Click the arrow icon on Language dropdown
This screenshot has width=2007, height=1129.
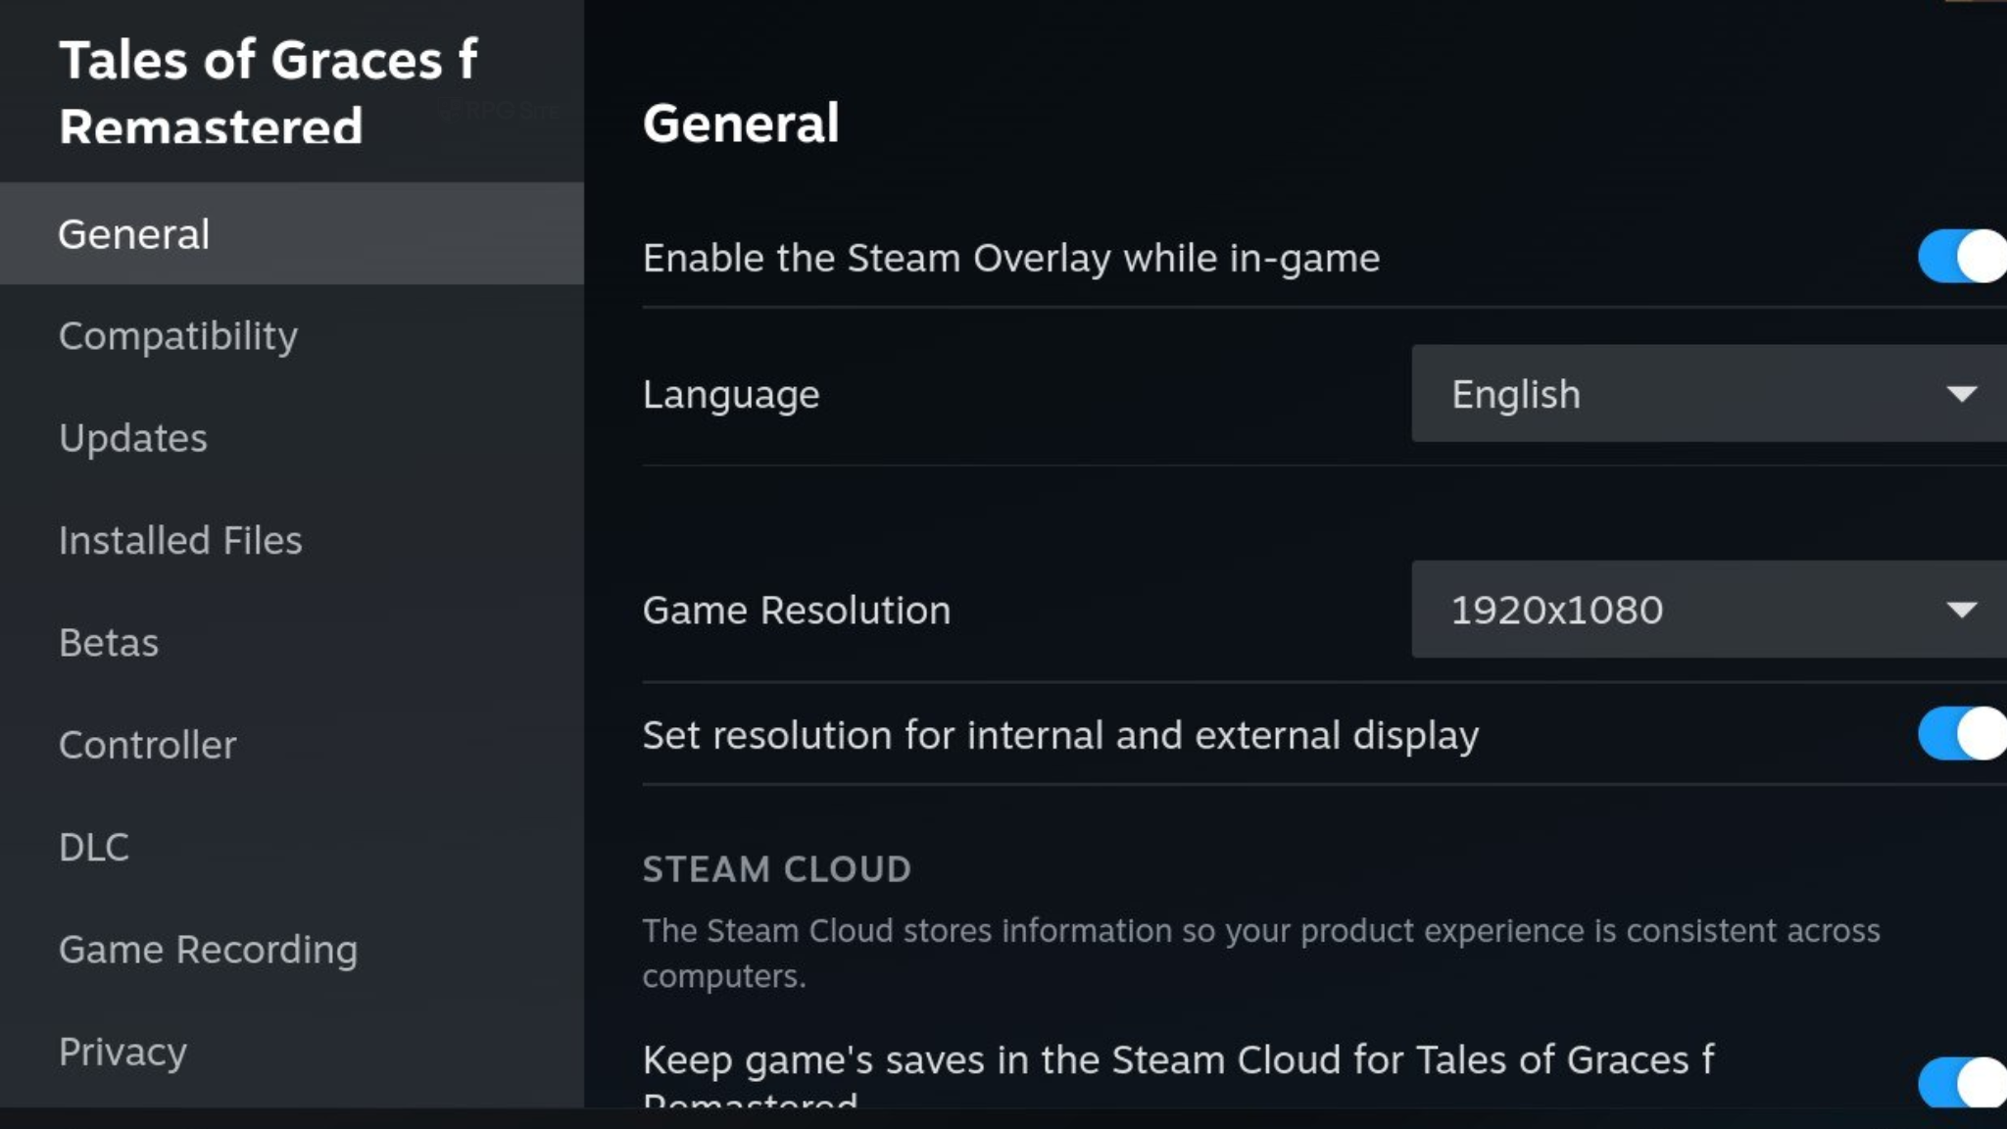pyautogui.click(x=1962, y=395)
